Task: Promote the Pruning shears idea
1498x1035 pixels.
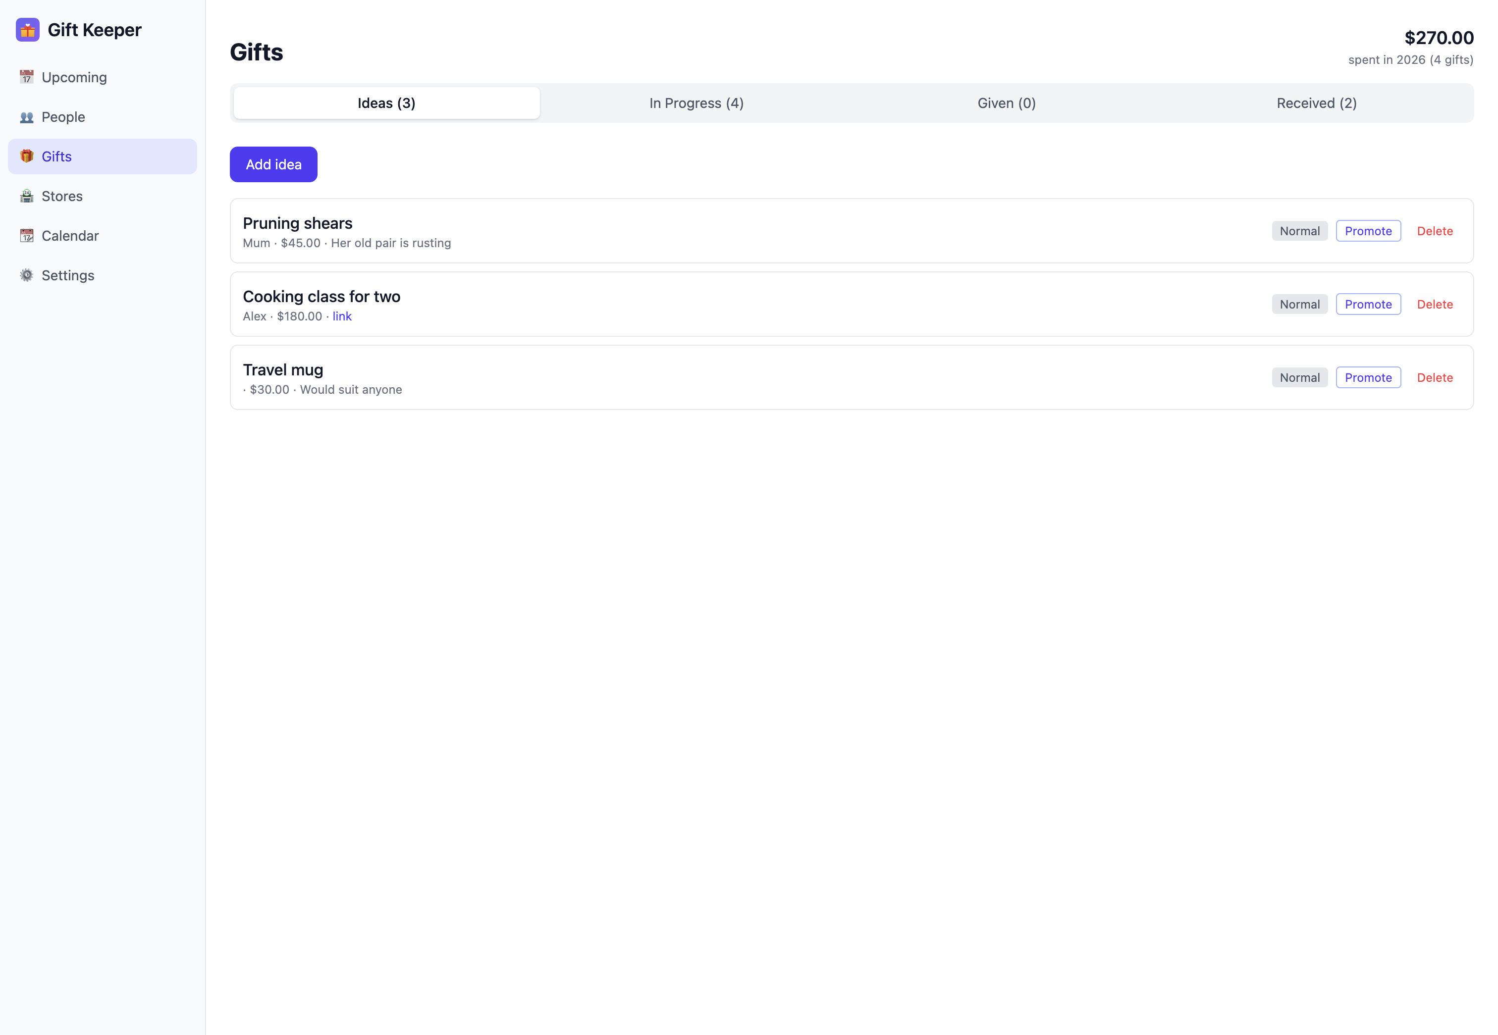Action: pos(1368,231)
